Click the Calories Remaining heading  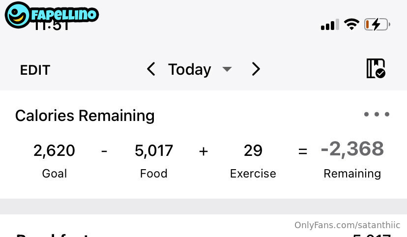coord(85,116)
